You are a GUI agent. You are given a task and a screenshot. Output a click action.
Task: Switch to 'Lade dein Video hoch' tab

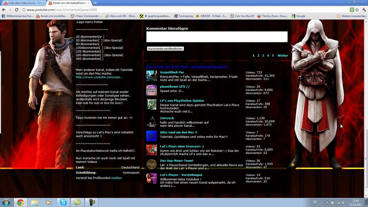(24, 3)
